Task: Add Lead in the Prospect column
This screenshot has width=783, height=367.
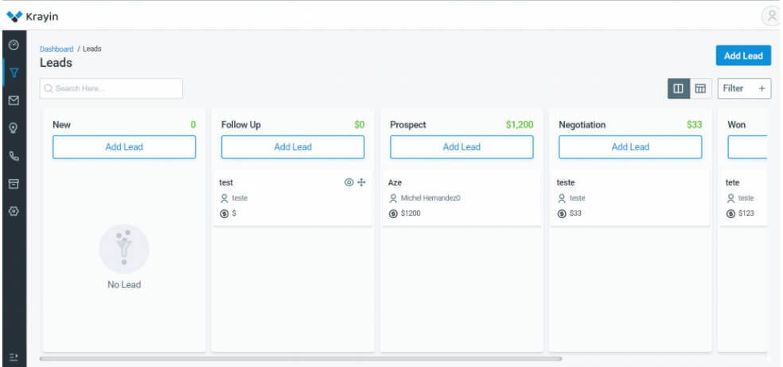Action: 462,146
